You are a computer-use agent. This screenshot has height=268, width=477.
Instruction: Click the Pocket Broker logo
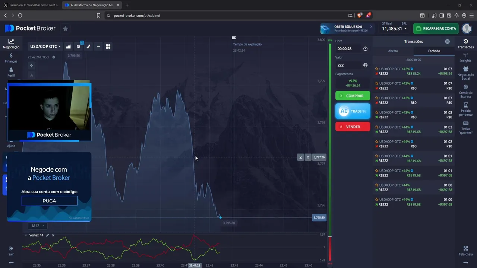tap(30, 29)
